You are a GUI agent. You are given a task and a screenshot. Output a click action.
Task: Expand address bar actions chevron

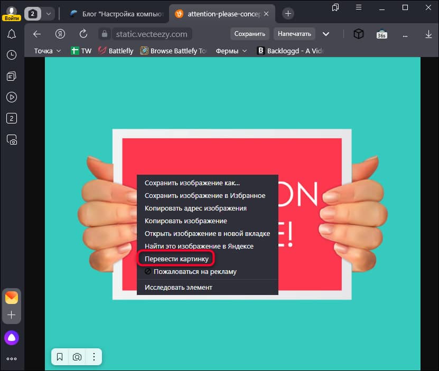click(325, 34)
